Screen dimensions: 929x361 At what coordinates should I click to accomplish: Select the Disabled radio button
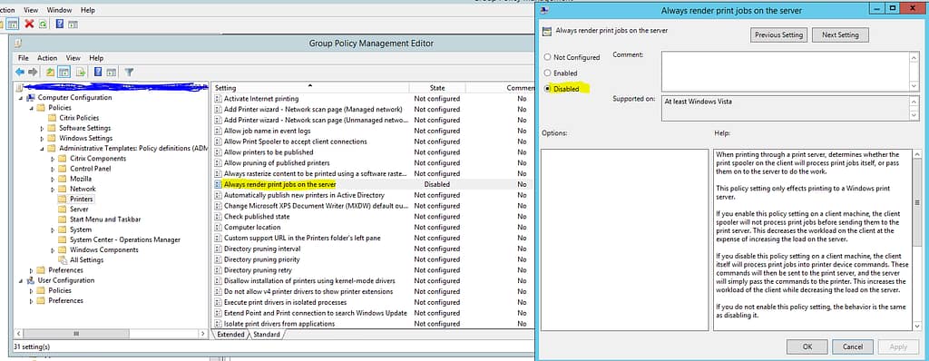coord(547,89)
